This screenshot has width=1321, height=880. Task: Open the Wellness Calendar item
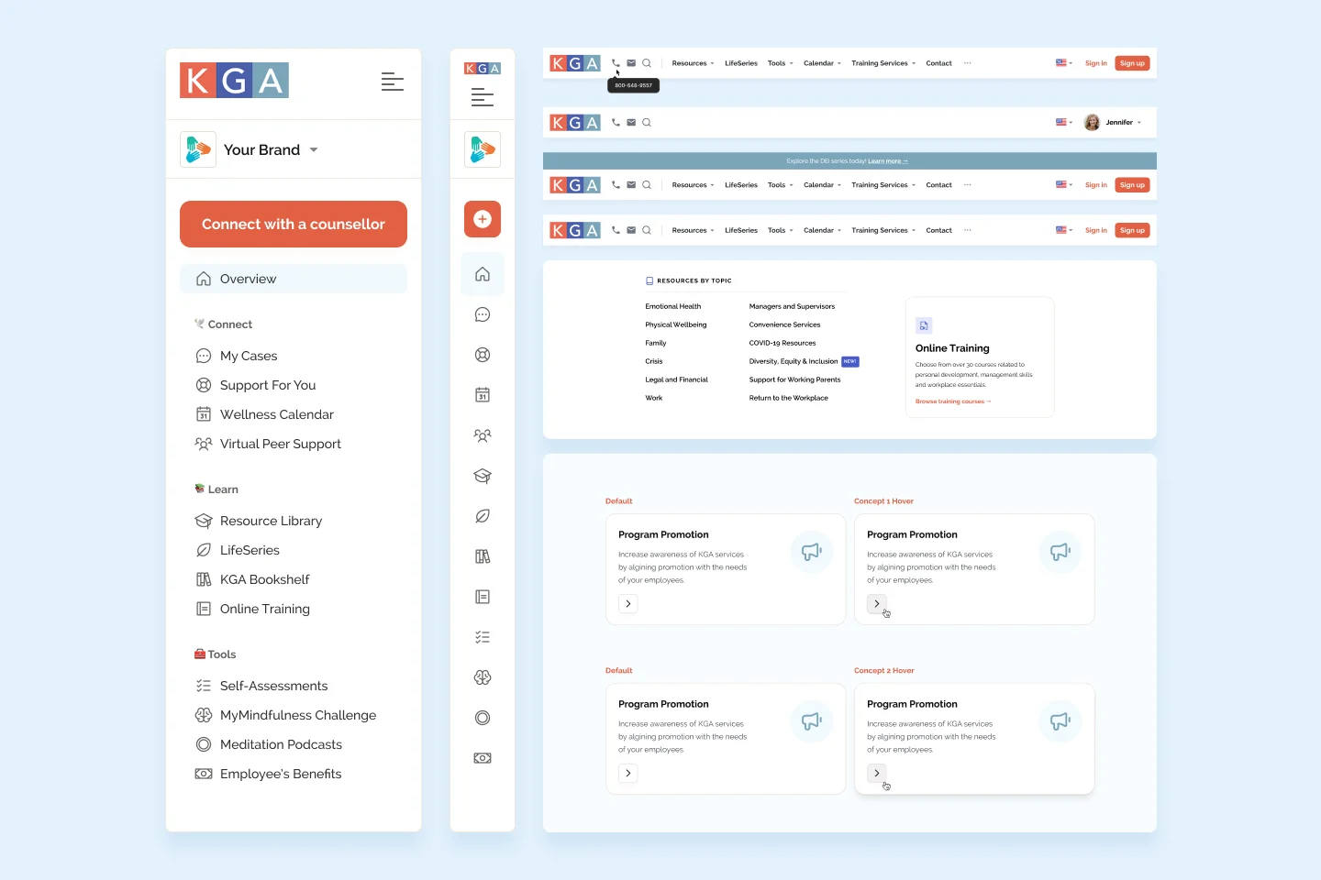pyautogui.click(x=265, y=414)
